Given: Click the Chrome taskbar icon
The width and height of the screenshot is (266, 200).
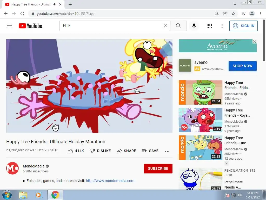Looking at the screenshot, I should click(x=55, y=195).
